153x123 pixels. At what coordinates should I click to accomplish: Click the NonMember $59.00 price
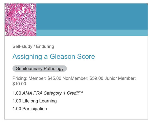(x=83, y=78)
